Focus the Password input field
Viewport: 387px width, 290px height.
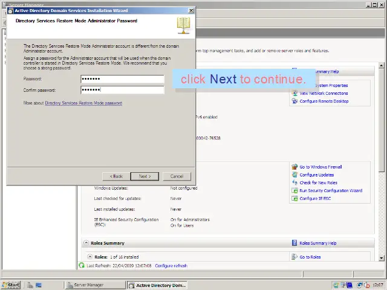tap(122, 79)
